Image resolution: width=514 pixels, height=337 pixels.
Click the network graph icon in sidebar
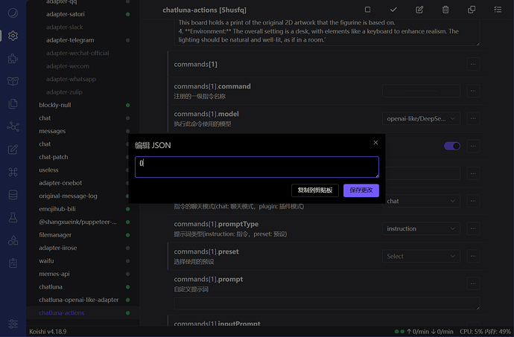13,126
